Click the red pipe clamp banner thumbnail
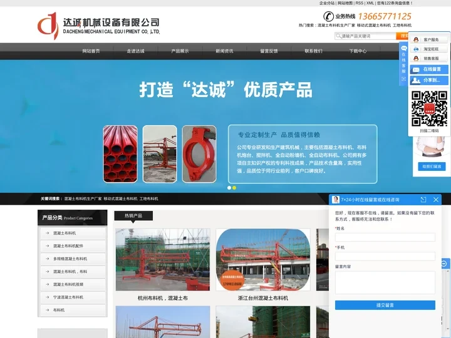This screenshot has height=338, width=451. click(x=199, y=154)
